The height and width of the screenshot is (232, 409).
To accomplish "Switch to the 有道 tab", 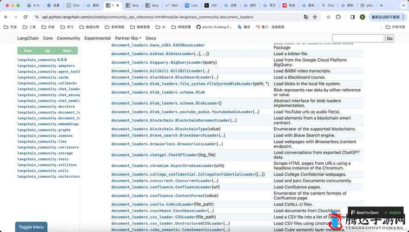I will 289,5.
